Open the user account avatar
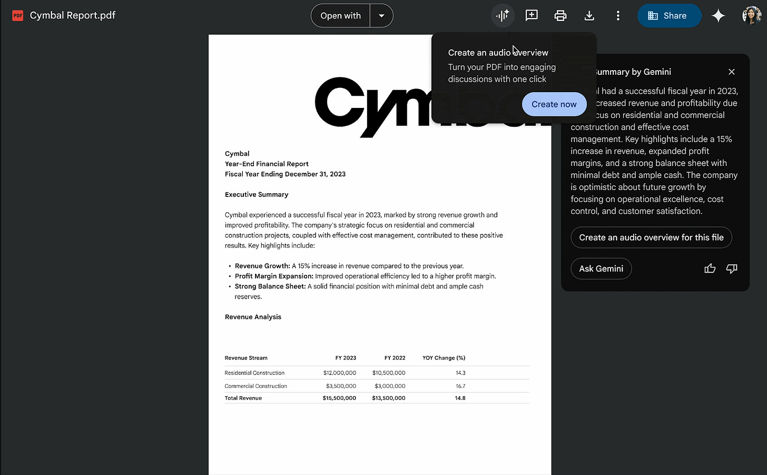Image resolution: width=767 pixels, height=475 pixels. pyautogui.click(x=751, y=16)
